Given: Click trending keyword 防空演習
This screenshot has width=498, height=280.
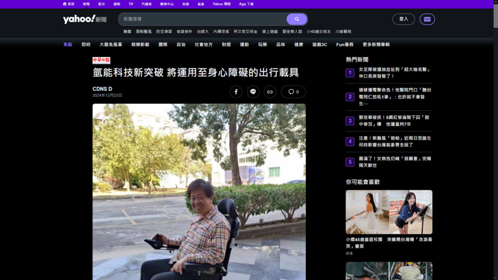Looking at the screenshot, I should pyautogui.click(x=164, y=32).
